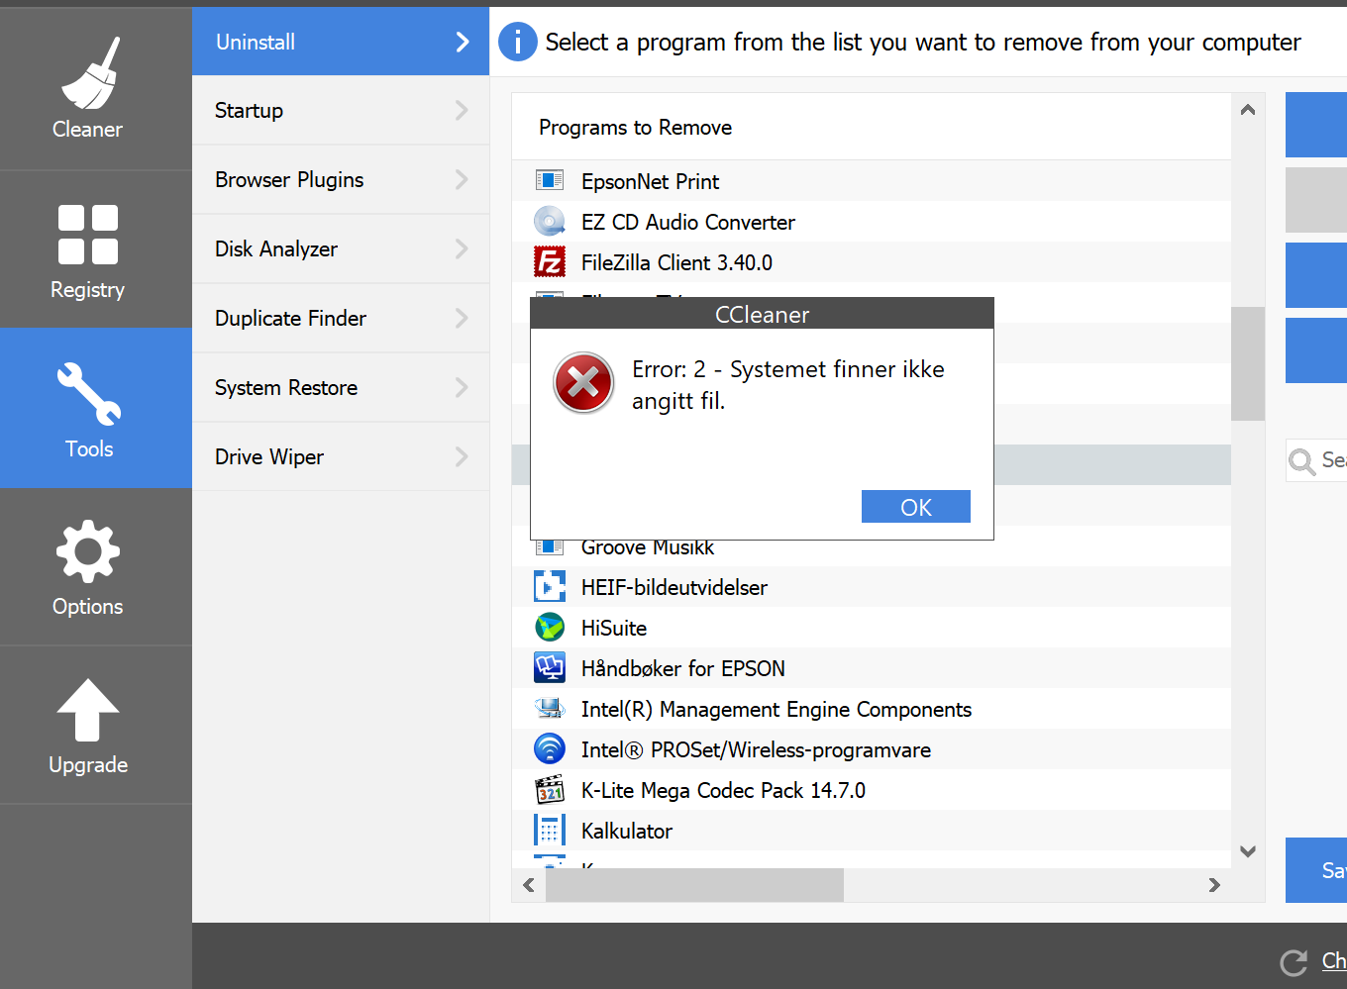Open the Browser Plugins tab
The width and height of the screenshot is (1347, 989).
coord(341,179)
